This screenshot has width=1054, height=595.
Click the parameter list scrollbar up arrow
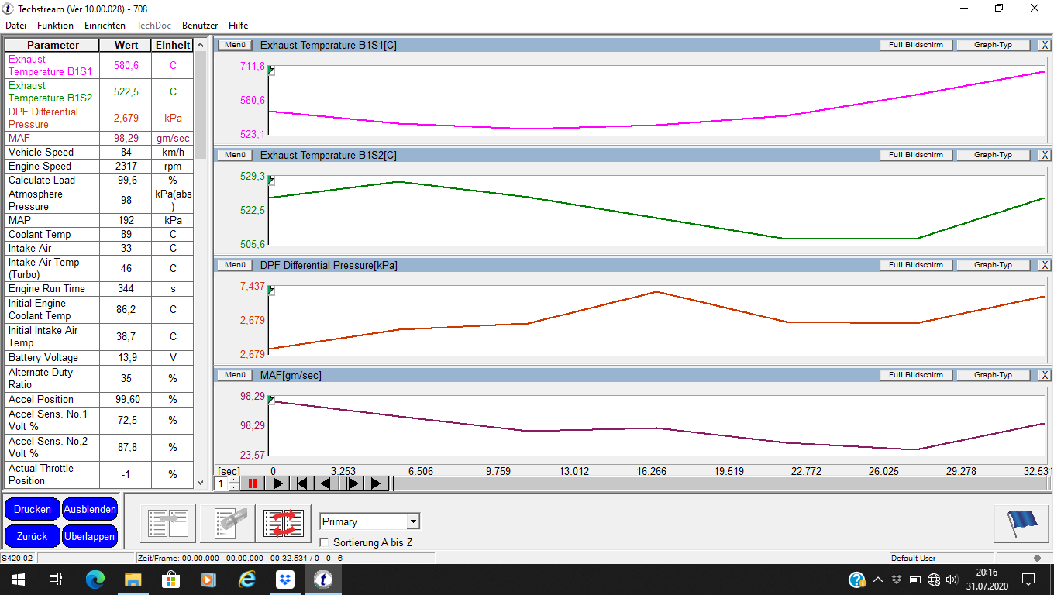pos(201,45)
